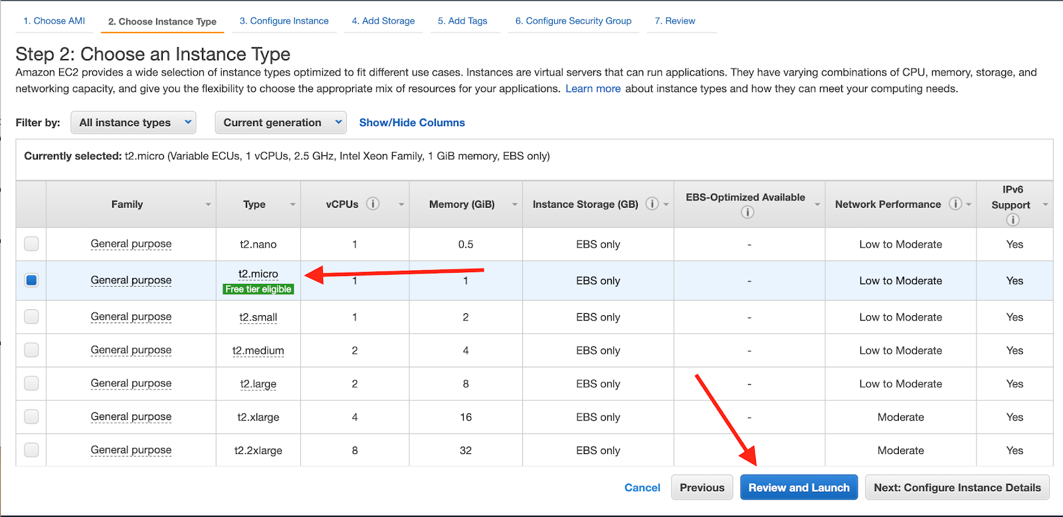Image resolution: width=1063 pixels, height=517 pixels.
Task: Open 4. Add Storage tab
Action: [x=383, y=21]
